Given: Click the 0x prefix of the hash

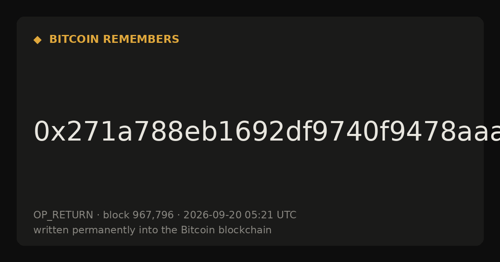Looking at the screenshot, I should (x=44, y=132).
